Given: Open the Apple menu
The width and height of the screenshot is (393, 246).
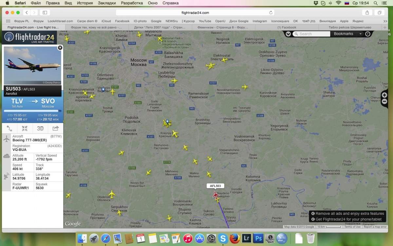Looking at the screenshot, I should pos(7,3).
